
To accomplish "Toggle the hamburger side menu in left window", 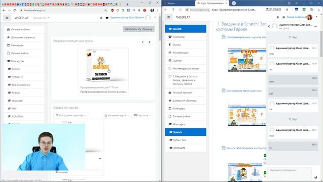I will pyautogui.click(x=7, y=18).
